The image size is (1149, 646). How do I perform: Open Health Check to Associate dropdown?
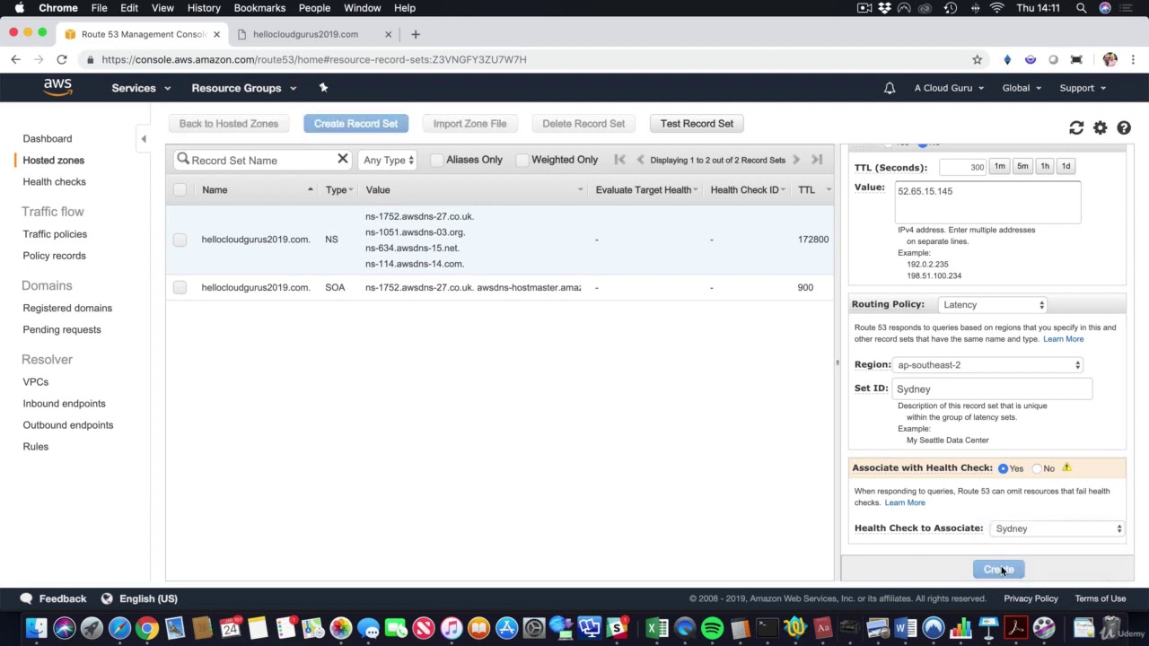1057,528
